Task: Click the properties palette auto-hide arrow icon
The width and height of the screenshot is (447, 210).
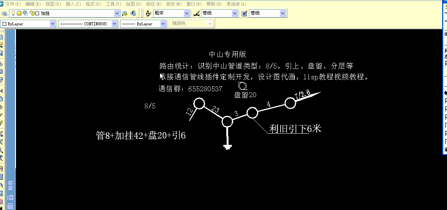Action: point(10,197)
